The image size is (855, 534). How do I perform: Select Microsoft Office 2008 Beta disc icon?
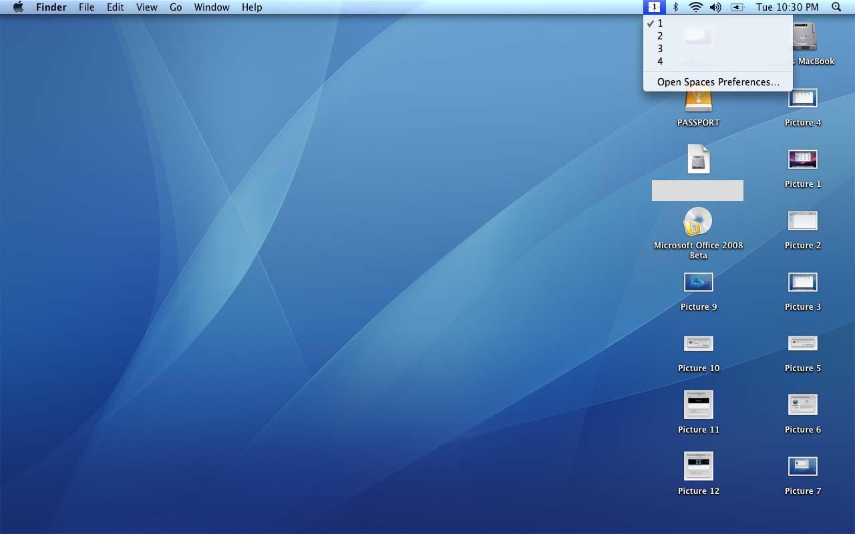point(698,222)
